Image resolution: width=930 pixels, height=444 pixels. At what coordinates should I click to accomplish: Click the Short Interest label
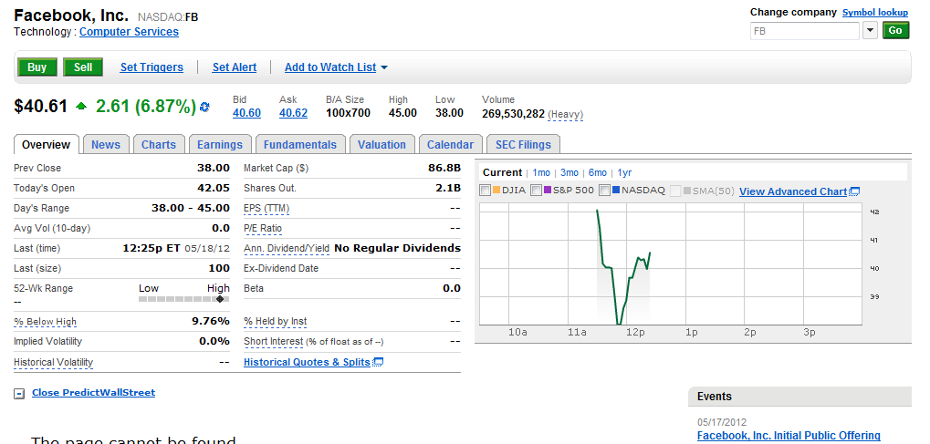click(x=274, y=342)
